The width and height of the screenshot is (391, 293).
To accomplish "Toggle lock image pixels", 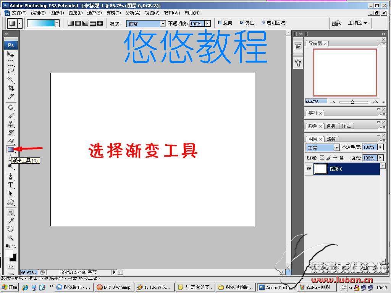I will coord(329,158).
